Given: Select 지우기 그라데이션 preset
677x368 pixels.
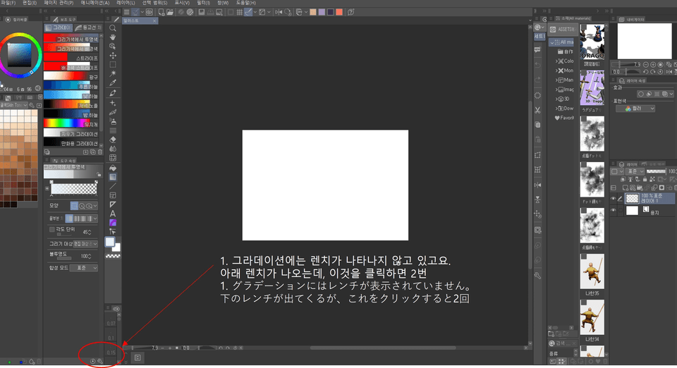Looking at the screenshot, I should click(71, 134).
